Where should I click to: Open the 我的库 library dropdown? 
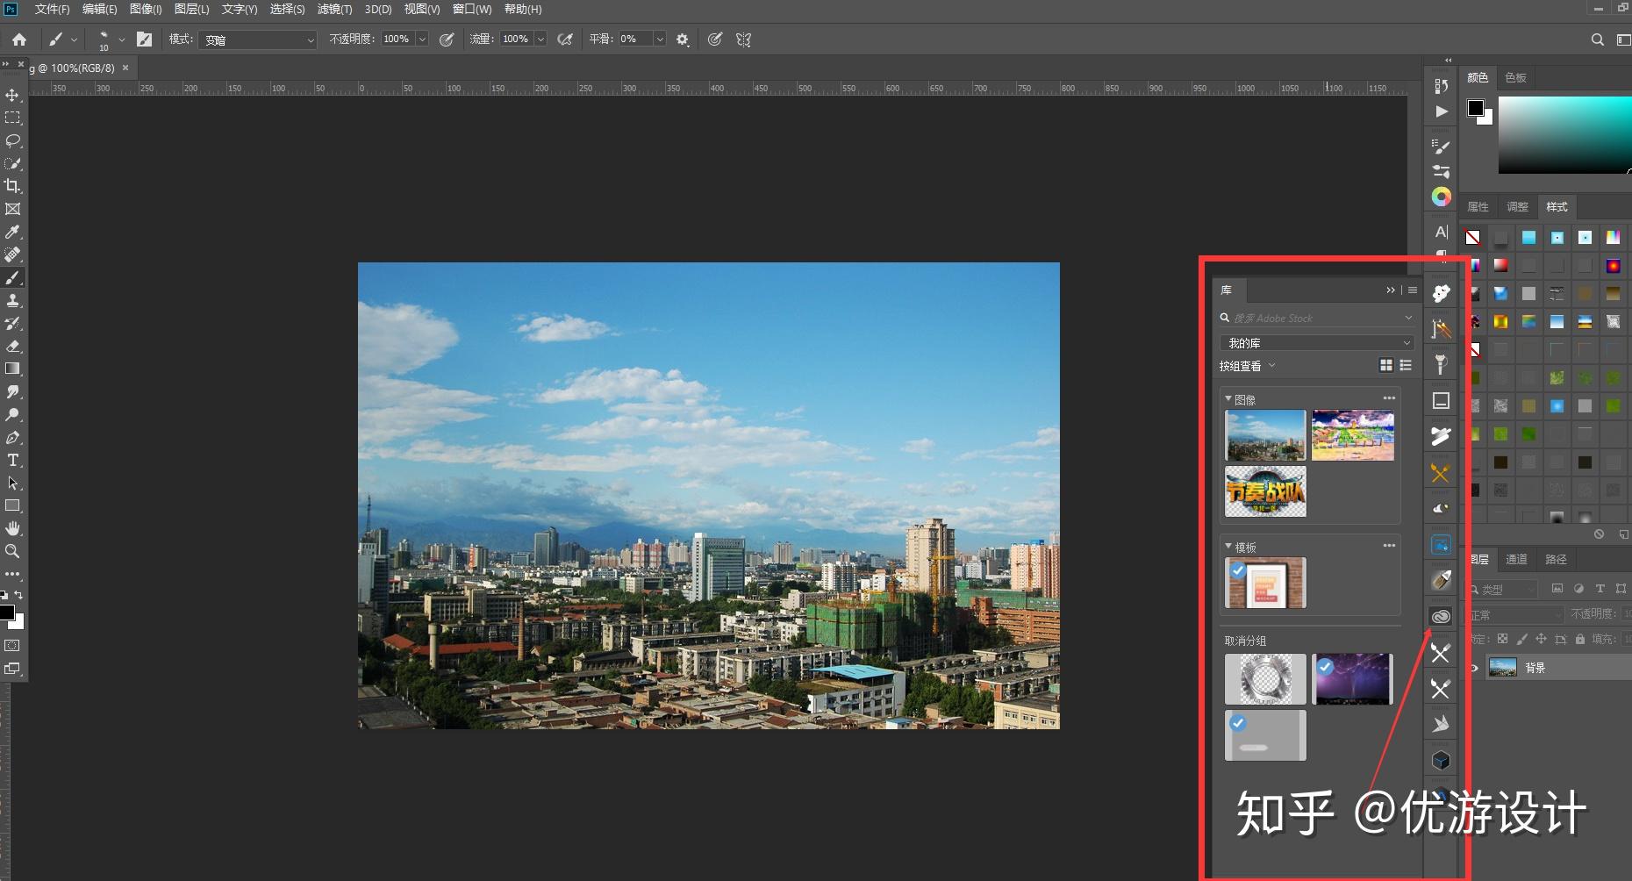(1317, 343)
